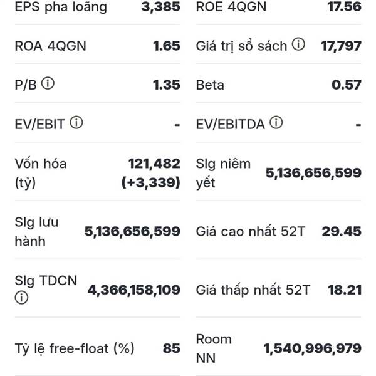Click the Tỷ lệ free-float (%) label
Viewport: 376px width, 376px height.
[x=75, y=348]
